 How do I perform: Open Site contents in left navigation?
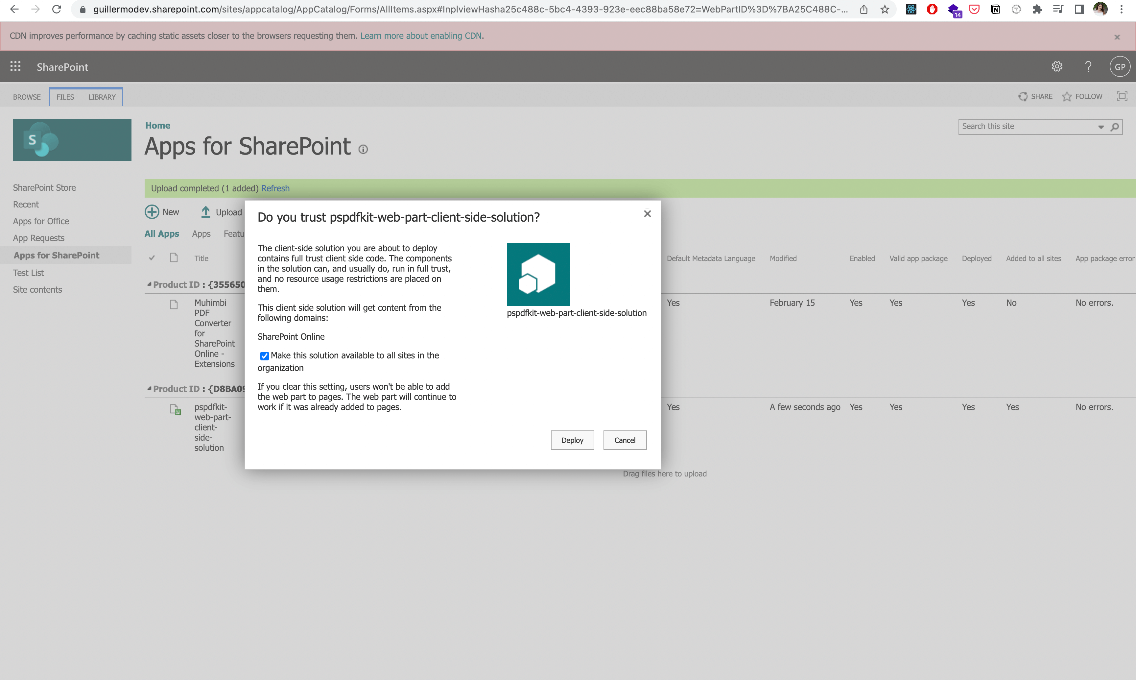(x=37, y=290)
